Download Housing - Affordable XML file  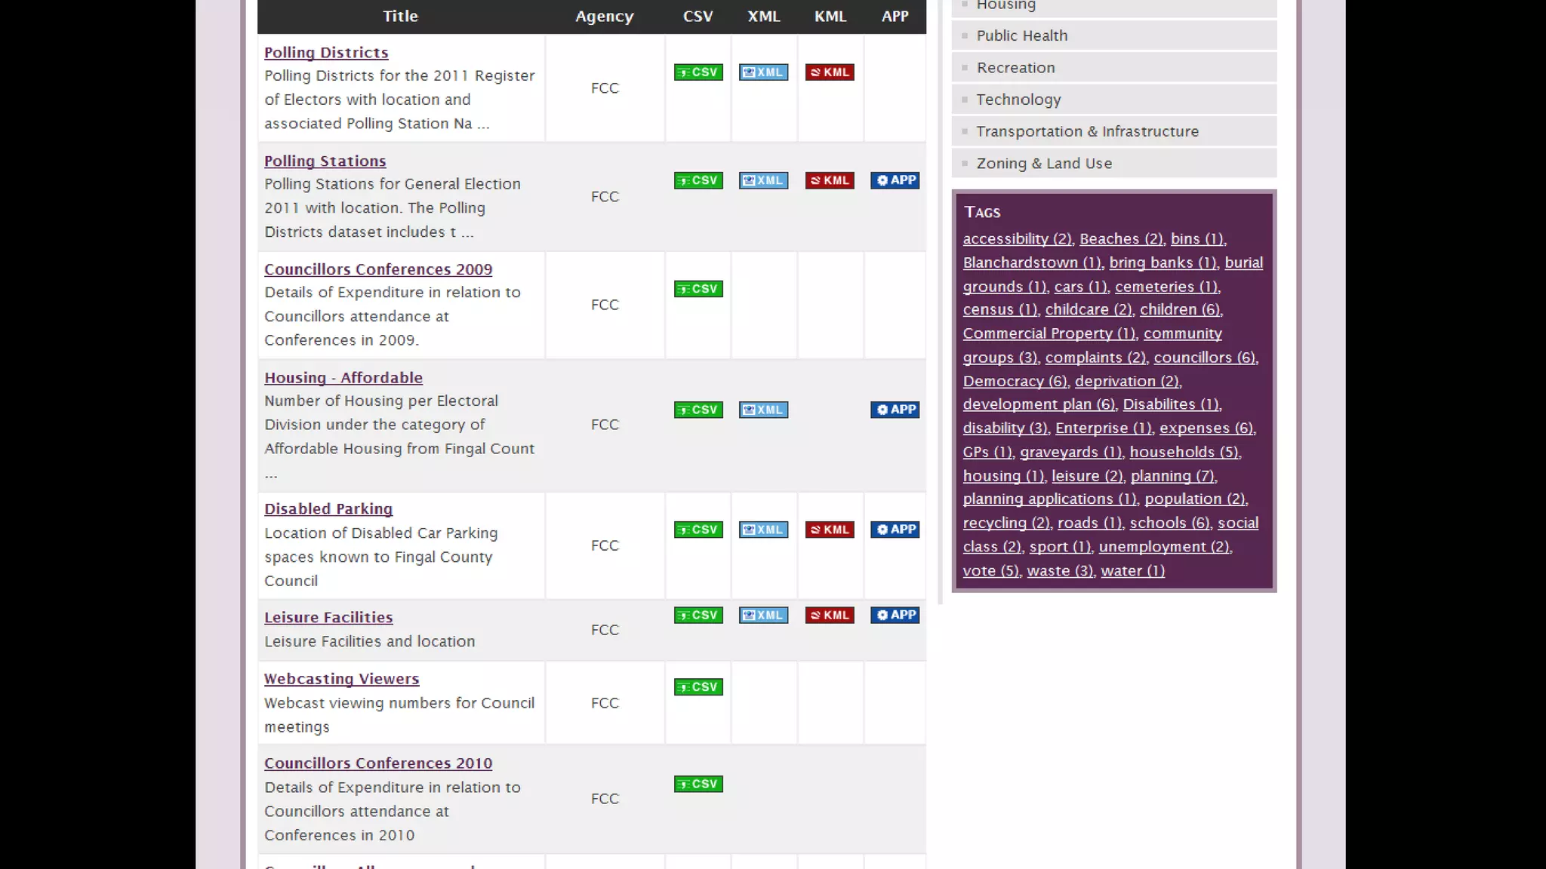[763, 410]
